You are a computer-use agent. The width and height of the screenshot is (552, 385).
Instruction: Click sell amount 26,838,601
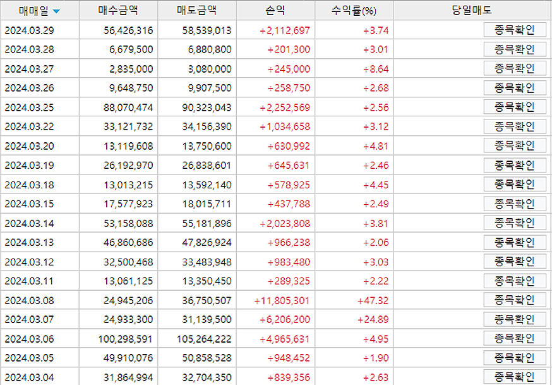(207, 165)
